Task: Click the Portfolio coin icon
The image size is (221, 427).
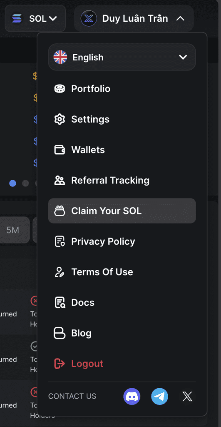Action: (60, 89)
